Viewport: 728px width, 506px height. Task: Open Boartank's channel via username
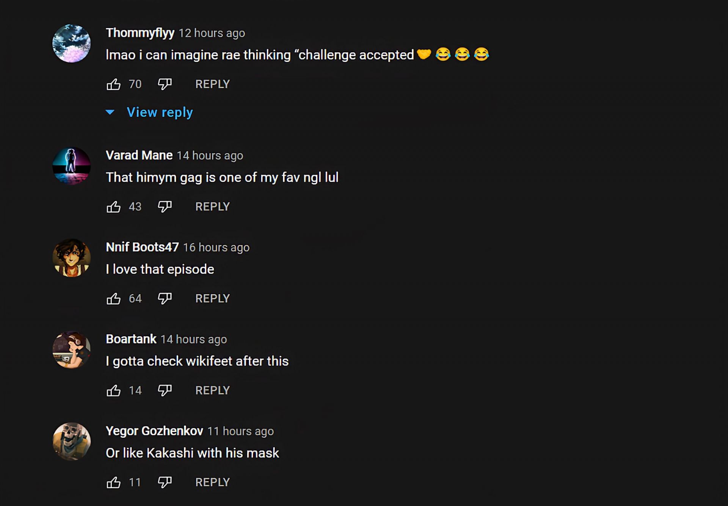point(131,339)
